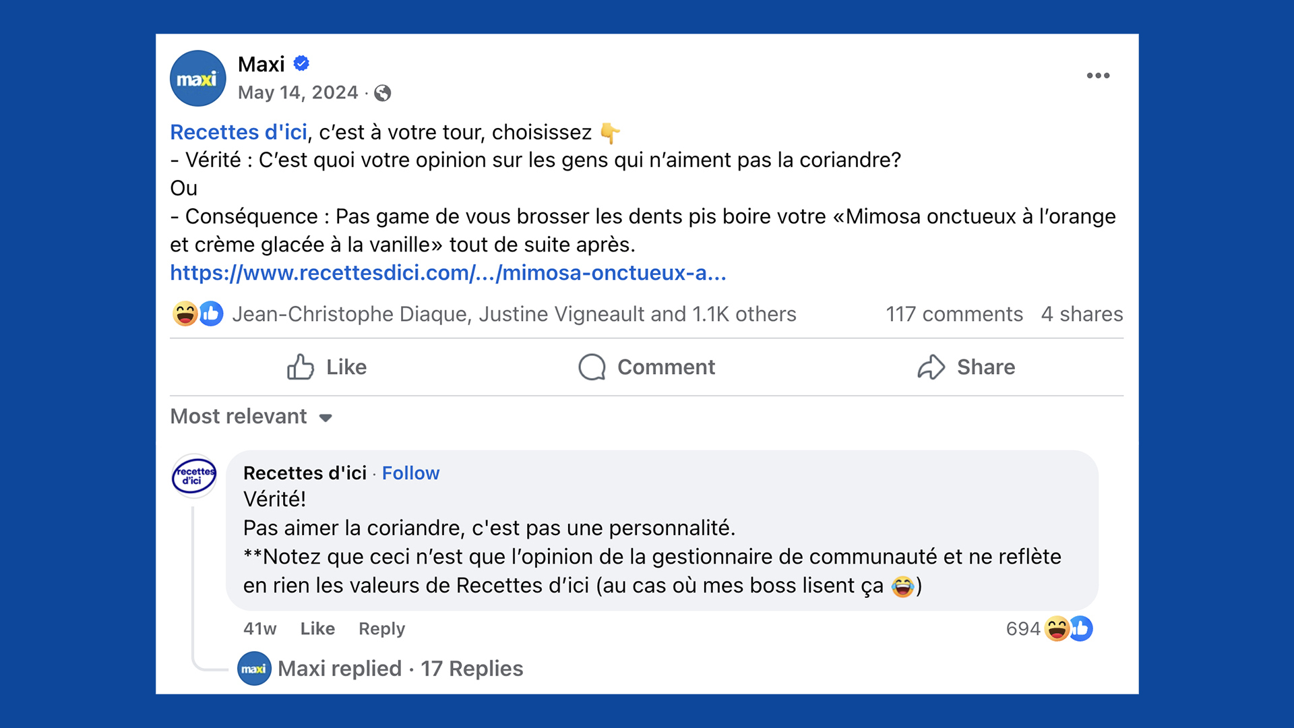Viewport: 1294px width, 728px height.
Task: Open the three-dot post options menu
Action: point(1098,75)
